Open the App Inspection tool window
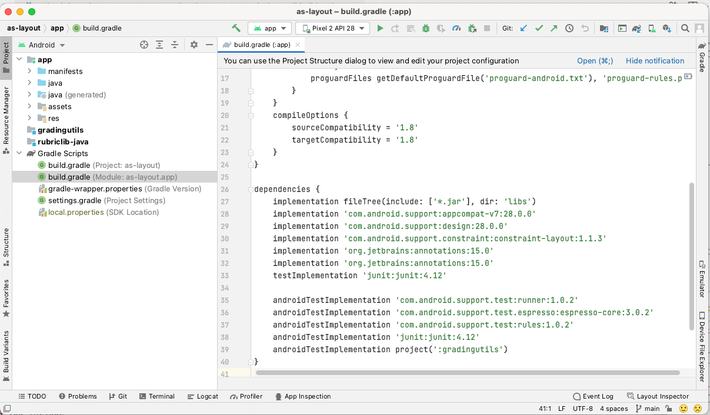 point(302,396)
